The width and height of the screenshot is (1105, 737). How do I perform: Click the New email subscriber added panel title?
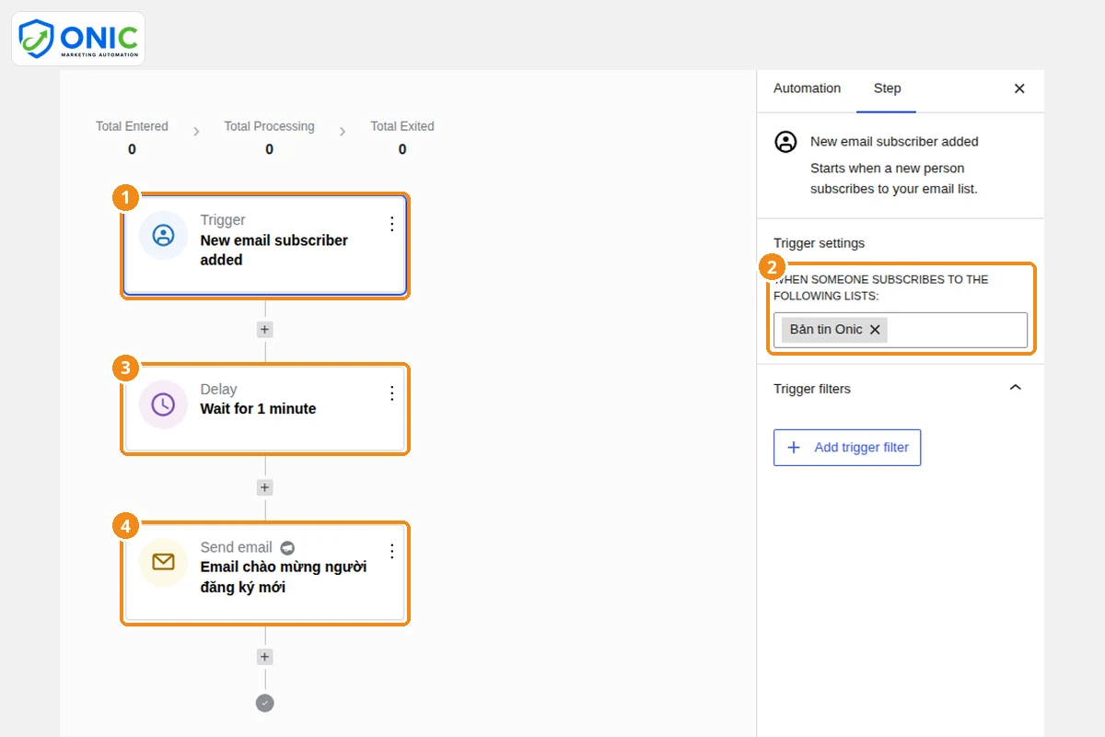[894, 142]
